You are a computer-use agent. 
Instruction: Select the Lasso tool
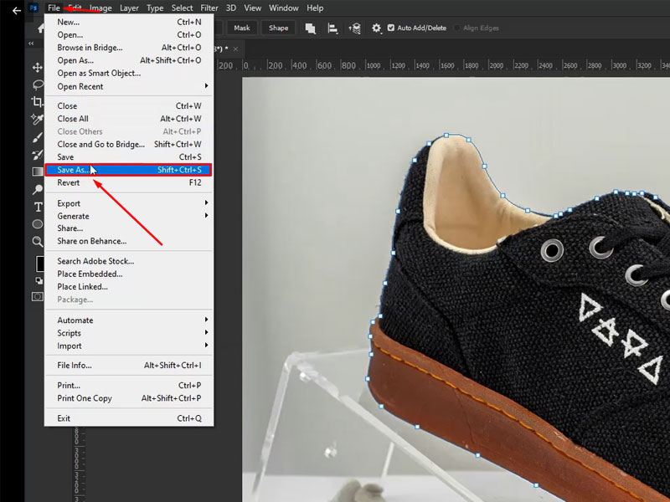(x=38, y=85)
